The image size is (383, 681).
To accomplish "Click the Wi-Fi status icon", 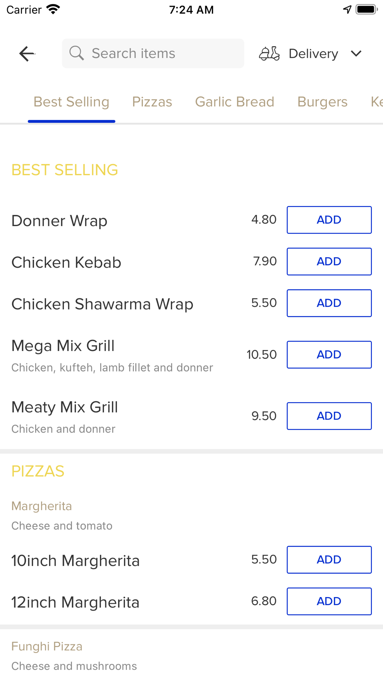I will [53, 9].
